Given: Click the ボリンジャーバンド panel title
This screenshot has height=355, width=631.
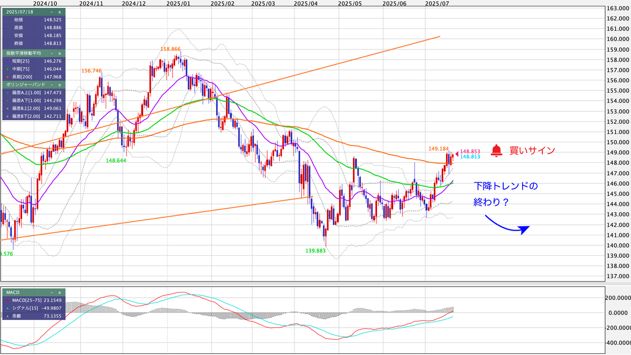Looking at the screenshot, I should pos(25,84).
